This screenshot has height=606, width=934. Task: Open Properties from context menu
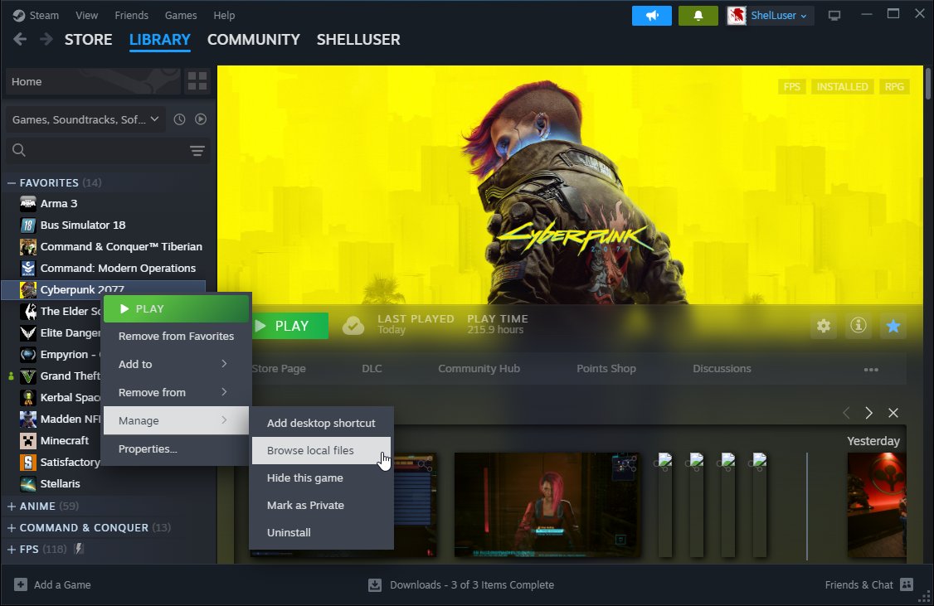(x=177, y=448)
